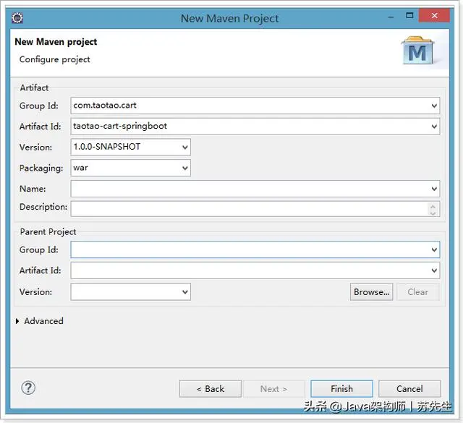Cancel the New Maven Project wizard

point(409,389)
